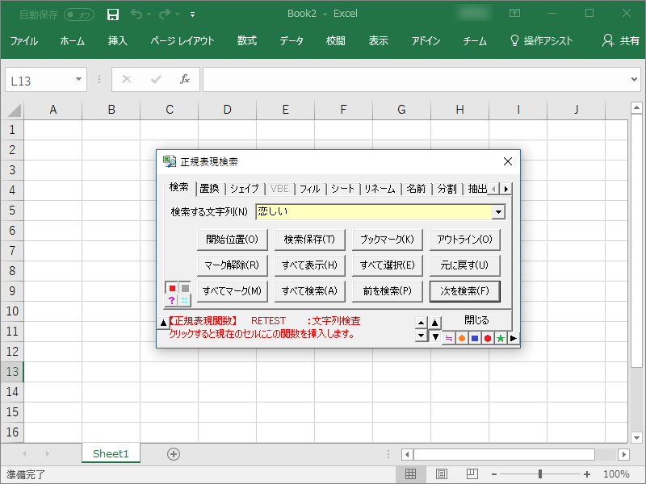
Task: Click the green star function insert icon
Action: pyautogui.click(x=501, y=338)
